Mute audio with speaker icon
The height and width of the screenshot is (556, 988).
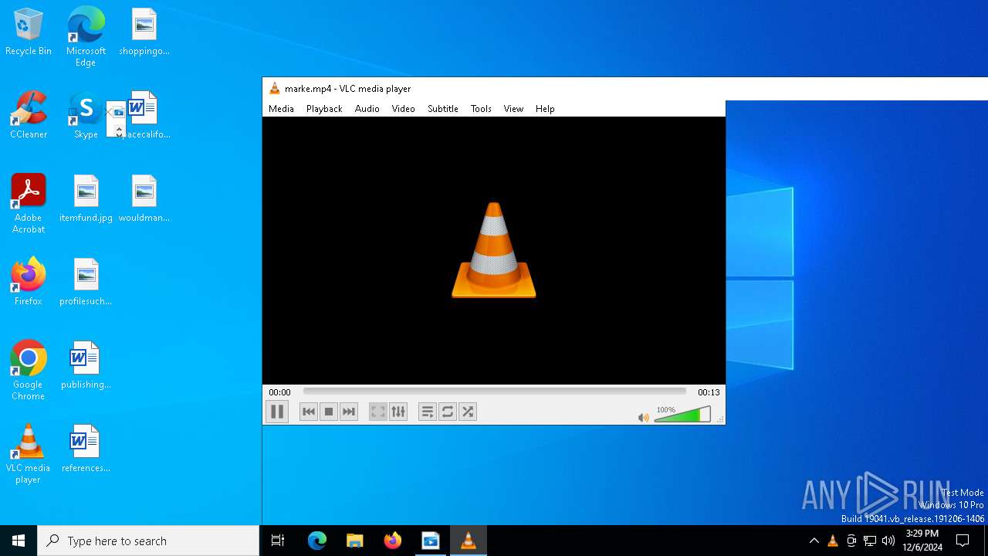click(643, 417)
